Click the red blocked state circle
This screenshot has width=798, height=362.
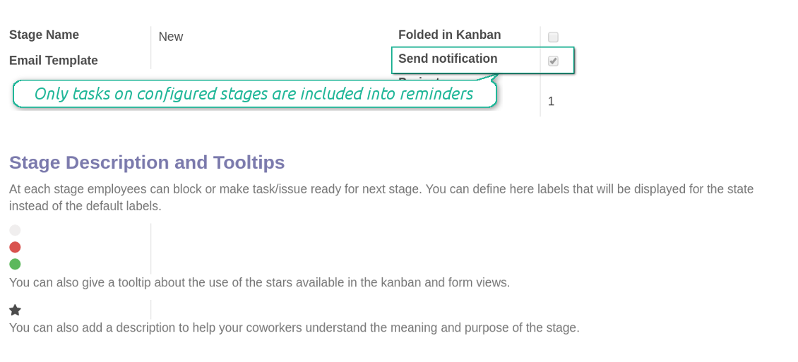[15, 247]
